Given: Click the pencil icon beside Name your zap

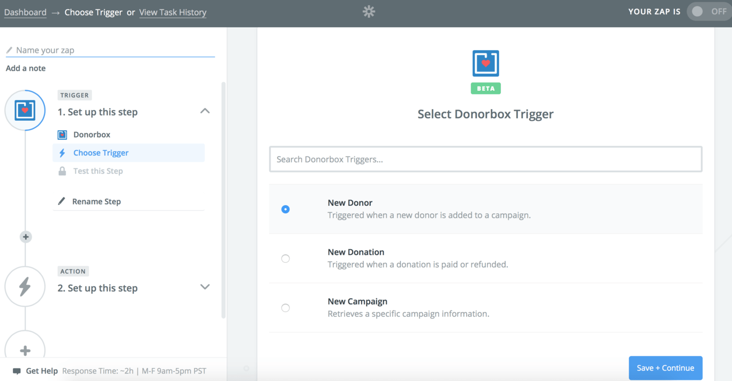Looking at the screenshot, I should coord(9,50).
